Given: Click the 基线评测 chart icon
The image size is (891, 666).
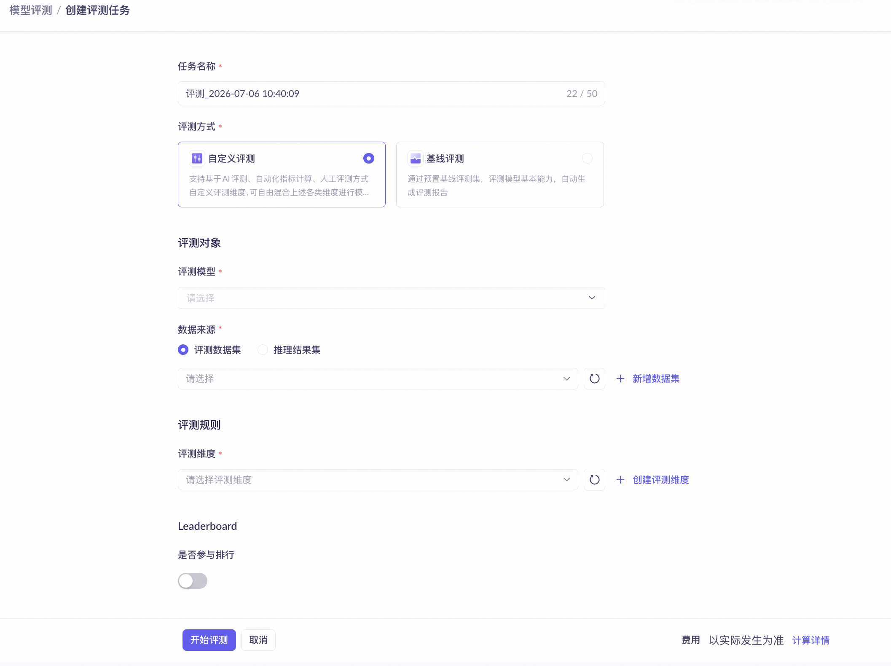Looking at the screenshot, I should (415, 158).
